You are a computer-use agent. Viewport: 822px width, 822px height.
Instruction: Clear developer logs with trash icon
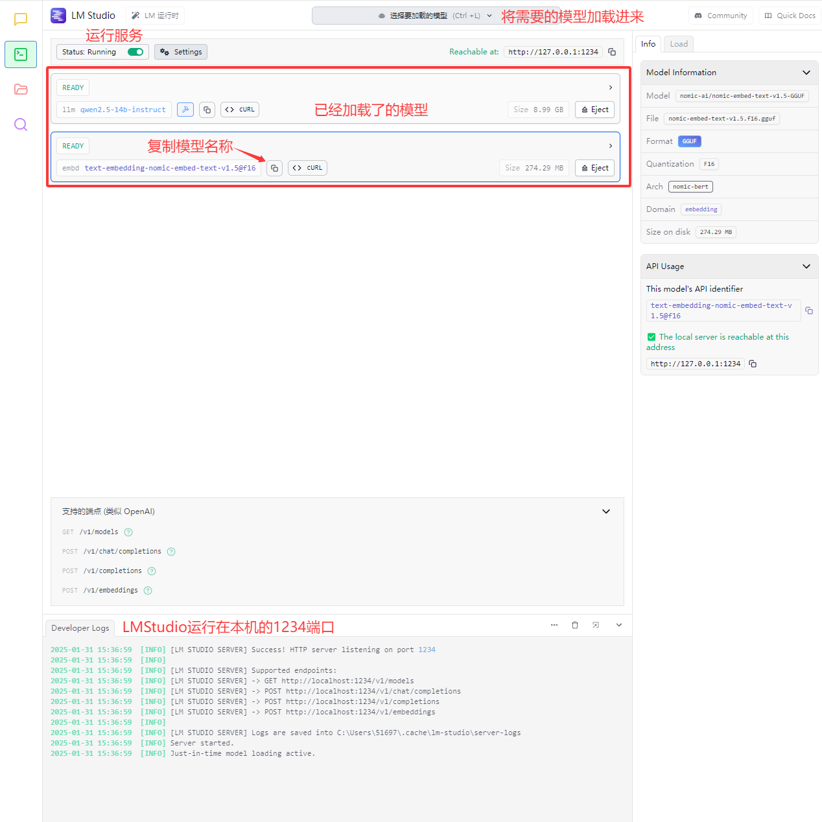(x=574, y=625)
